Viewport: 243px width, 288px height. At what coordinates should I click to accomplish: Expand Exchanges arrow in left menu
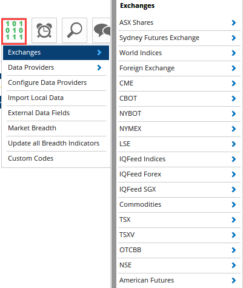coord(99,53)
